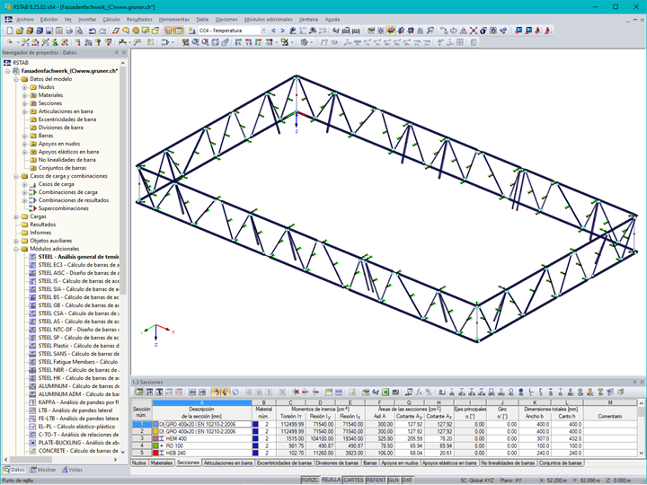Collapse the Datos del modelo tree node

(16, 79)
